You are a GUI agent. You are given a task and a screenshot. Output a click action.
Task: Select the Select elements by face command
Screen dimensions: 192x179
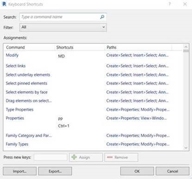click(x=26, y=92)
